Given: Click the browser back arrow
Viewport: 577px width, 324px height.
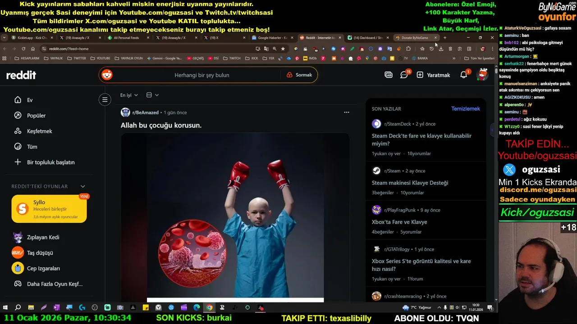Looking at the screenshot, I should pos(5,49).
